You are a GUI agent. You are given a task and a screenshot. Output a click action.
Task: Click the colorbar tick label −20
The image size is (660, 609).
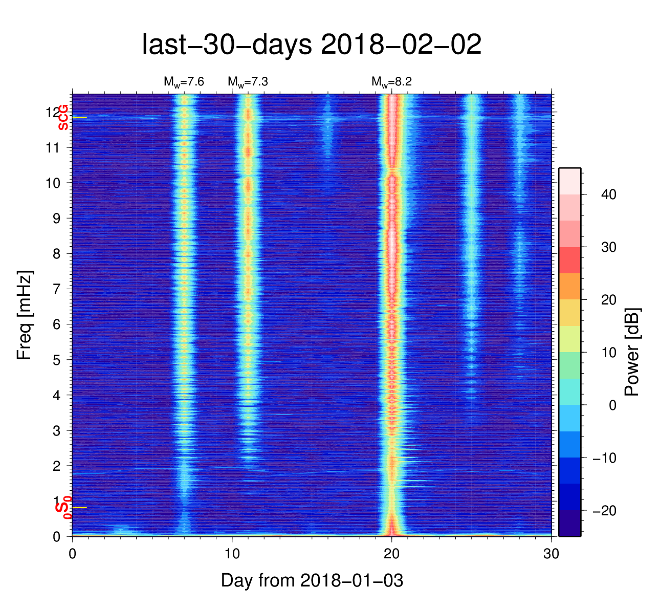coord(604,511)
